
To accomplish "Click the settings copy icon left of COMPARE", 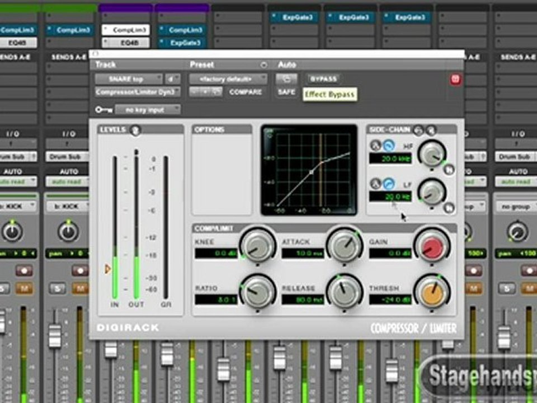I will (216, 92).
